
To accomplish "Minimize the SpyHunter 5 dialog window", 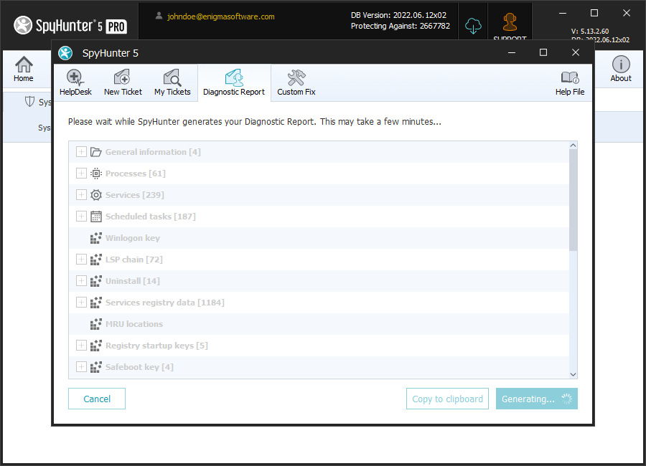I will [512, 52].
